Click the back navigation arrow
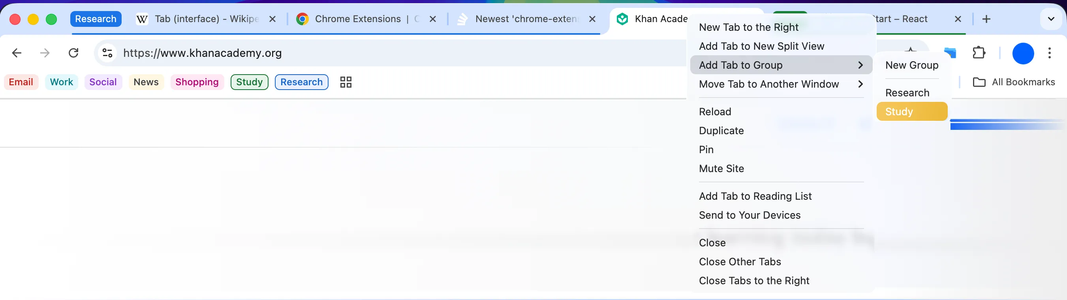This screenshot has height=300, width=1067. click(x=17, y=53)
